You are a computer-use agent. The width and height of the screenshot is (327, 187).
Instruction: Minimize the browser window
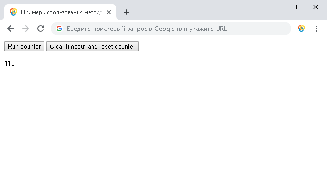[273, 7]
